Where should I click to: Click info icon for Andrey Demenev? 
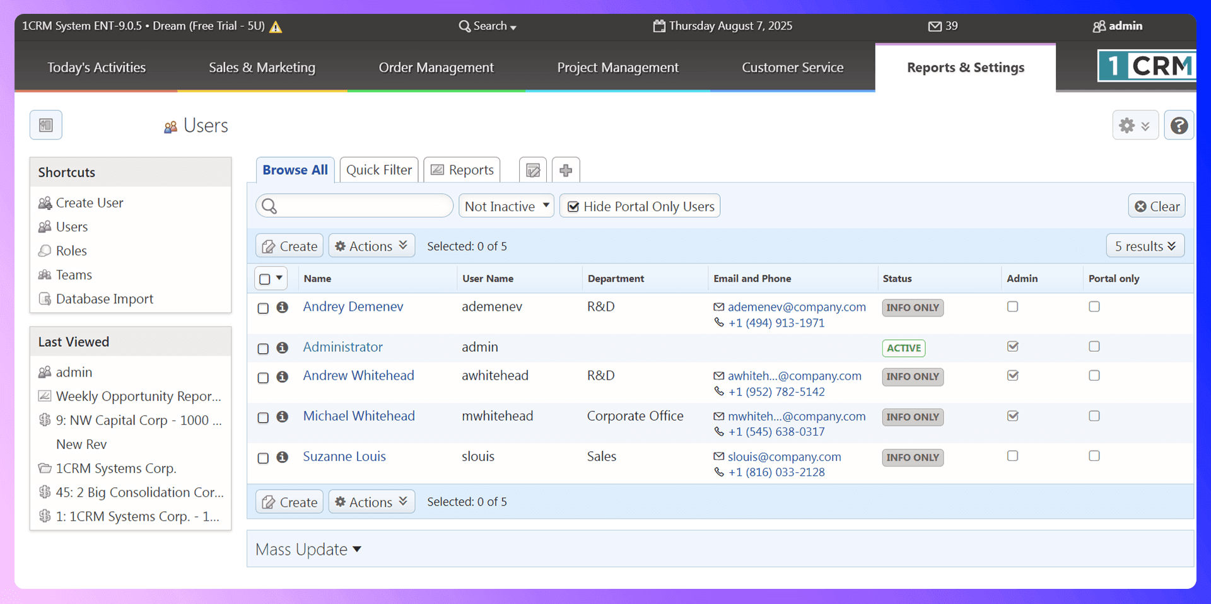[283, 307]
